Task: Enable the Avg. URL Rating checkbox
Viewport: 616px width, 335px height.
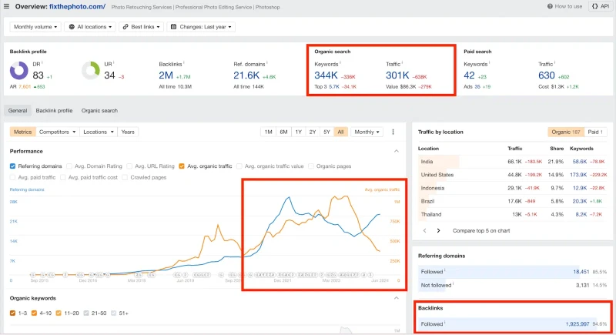Action: pyautogui.click(x=129, y=166)
